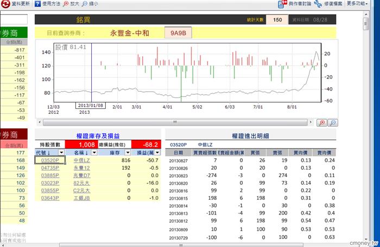Click the total profit-loss value -68.2
This screenshot has width=380, height=247.
click(x=146, y=145)
